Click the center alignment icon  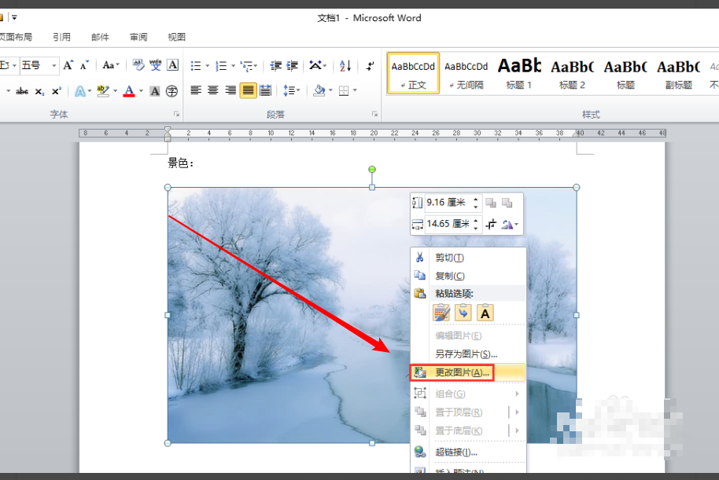(212, 90)
